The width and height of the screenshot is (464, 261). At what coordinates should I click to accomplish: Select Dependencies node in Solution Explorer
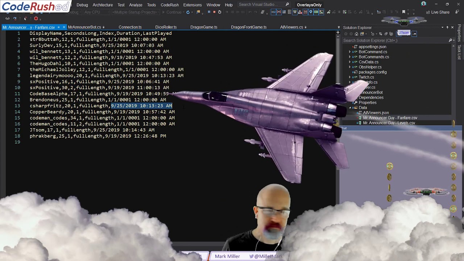point(371,98)
